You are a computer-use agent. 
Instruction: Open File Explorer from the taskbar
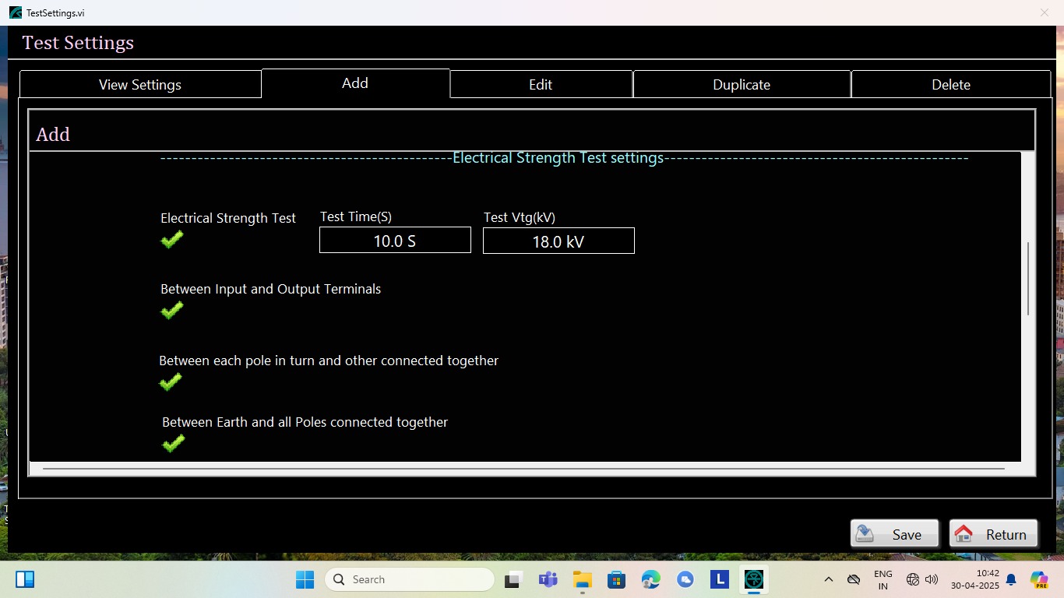point(583,579)
